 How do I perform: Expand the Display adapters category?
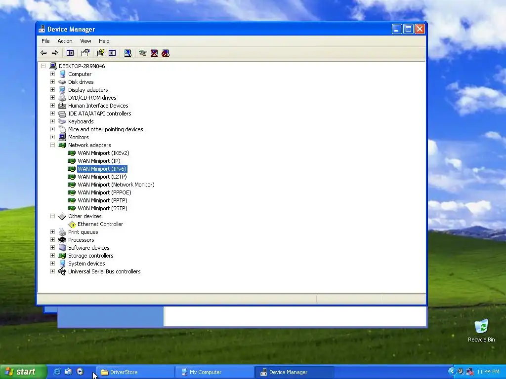52,90
